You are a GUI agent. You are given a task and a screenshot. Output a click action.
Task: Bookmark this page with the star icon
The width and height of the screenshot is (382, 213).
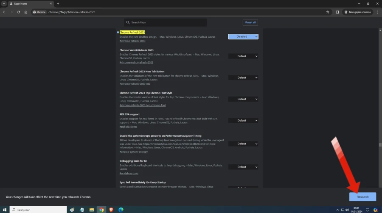pos(328,12)
